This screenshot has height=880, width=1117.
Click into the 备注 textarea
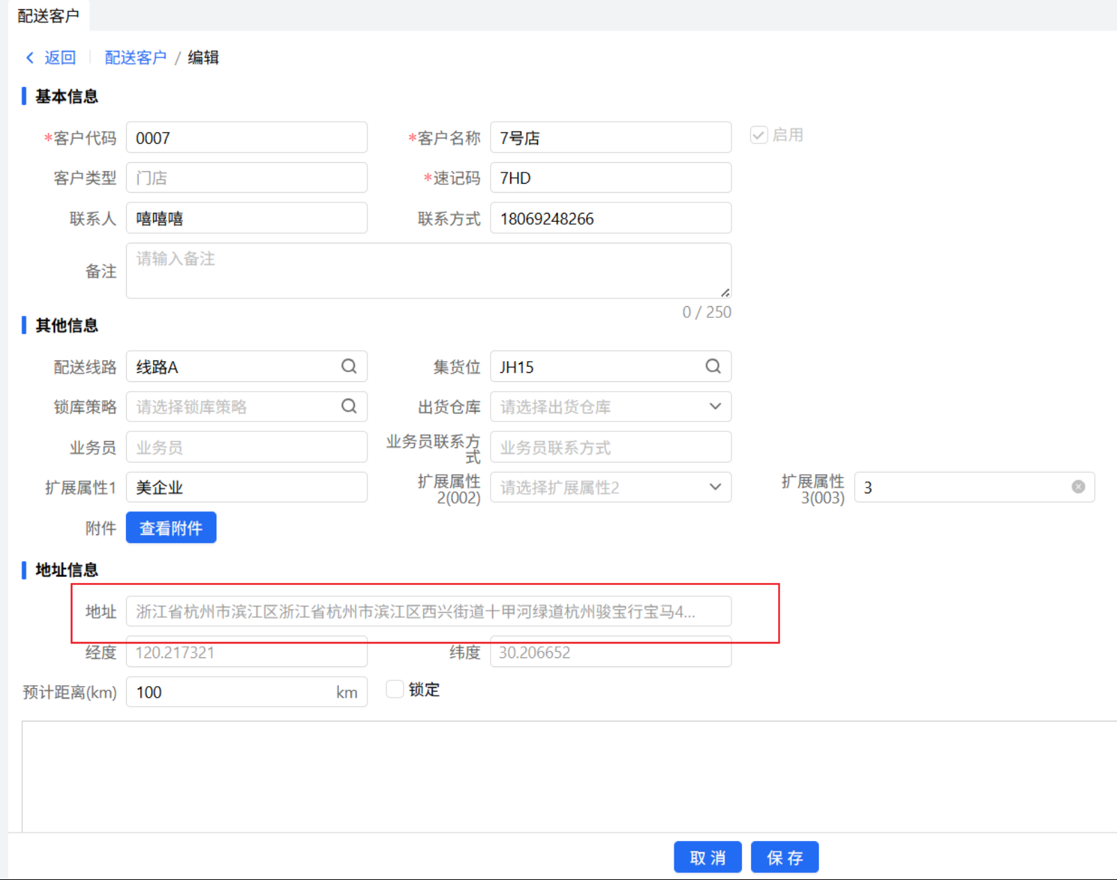(x=429, y=271)
